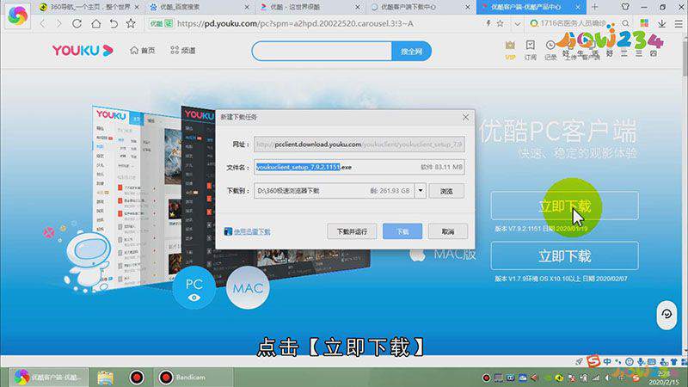The image size is (688, 387).
Task: Open the browser downloads icon
Action: (661, 23)
